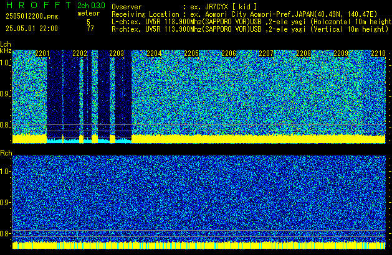Click the 2204 time marker
Screen dimensions: 392x255
point(154,53)
